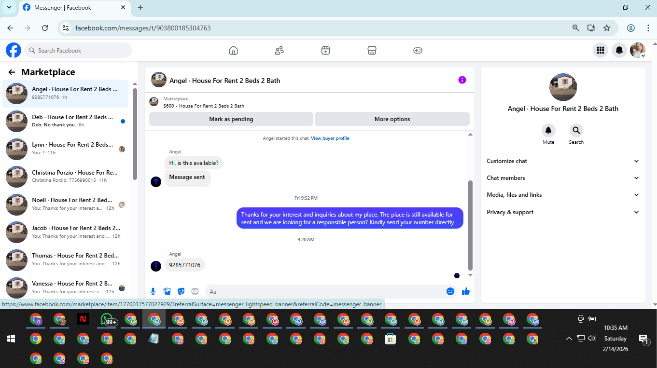657x368 pixels.
Task: Click the chat messages scrollbar
Action: click(x=471, y=225)
